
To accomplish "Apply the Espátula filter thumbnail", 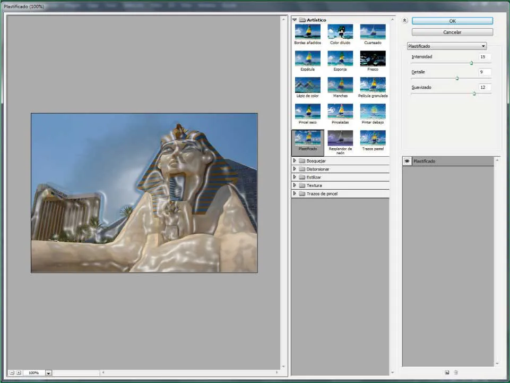I will [307, 58].
